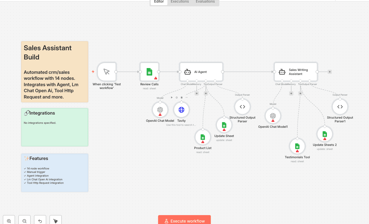The height and width of the screenshot is (224, 369).
Task: Click the zoom out magnifier button
Action: 25,221
